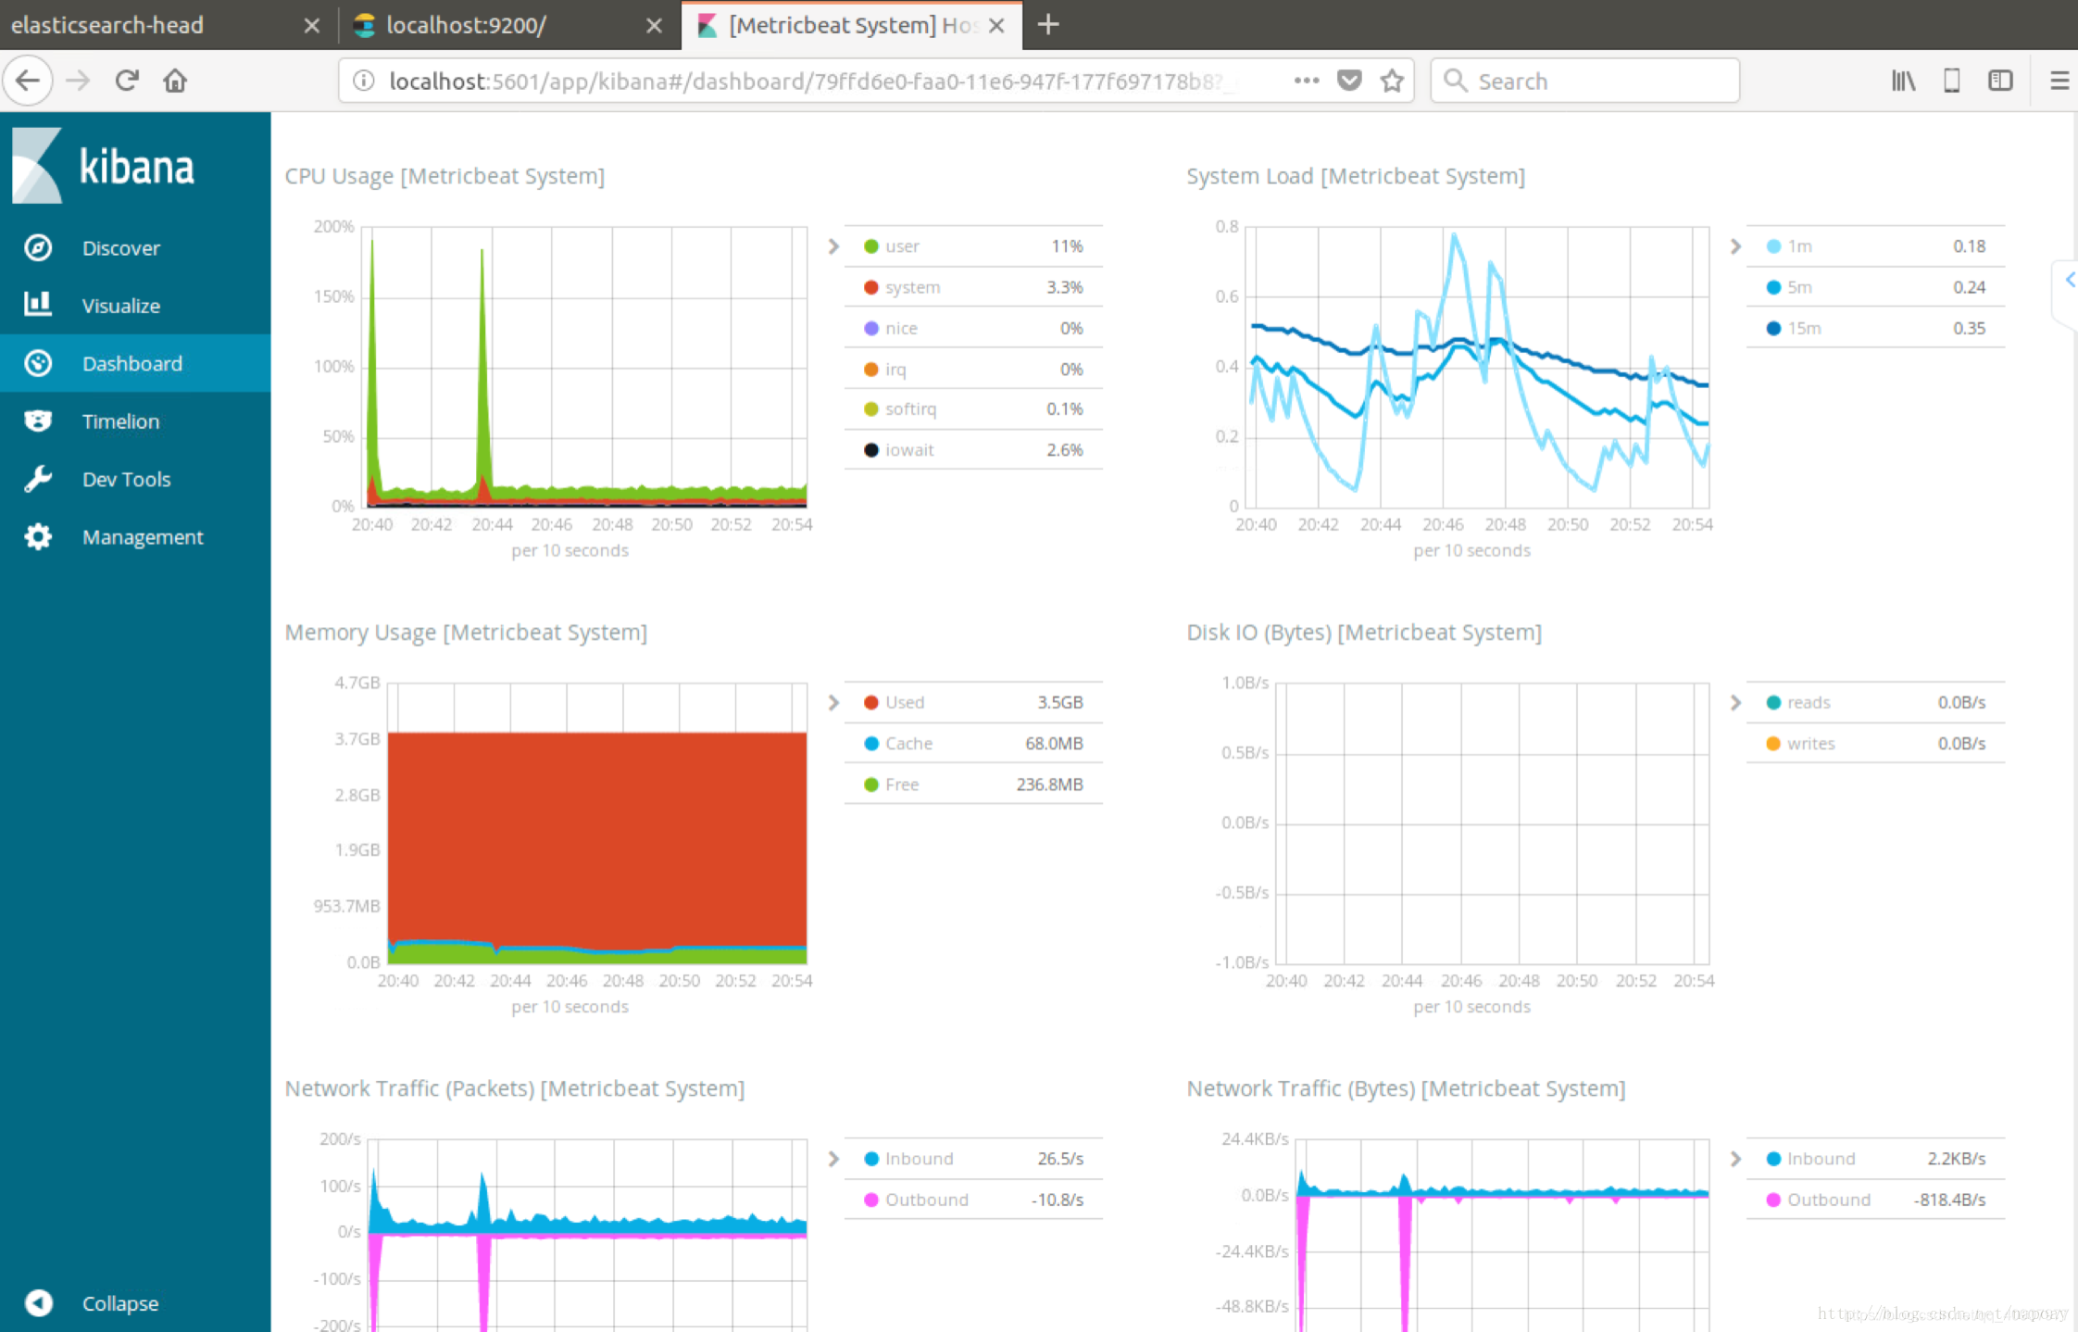This screenshot has width=2078, height=1332.
Task: Click the purple nice legend color dot
Action: [870, 328]
